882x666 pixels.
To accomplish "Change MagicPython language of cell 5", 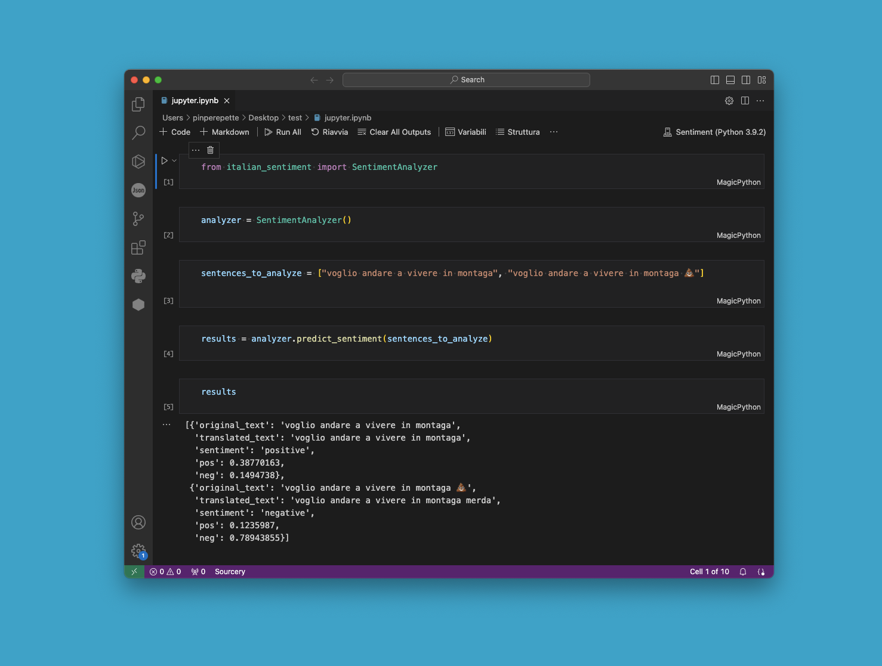I will click(739, 407).
